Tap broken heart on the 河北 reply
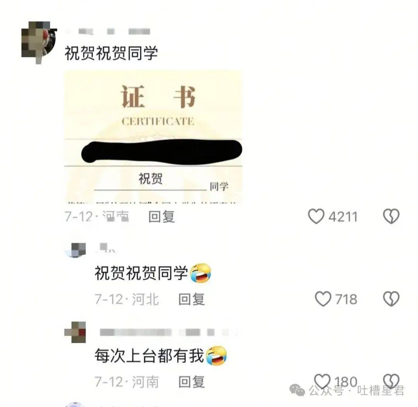The height and width of the screenshot is (407, 418). pos(391,299)
